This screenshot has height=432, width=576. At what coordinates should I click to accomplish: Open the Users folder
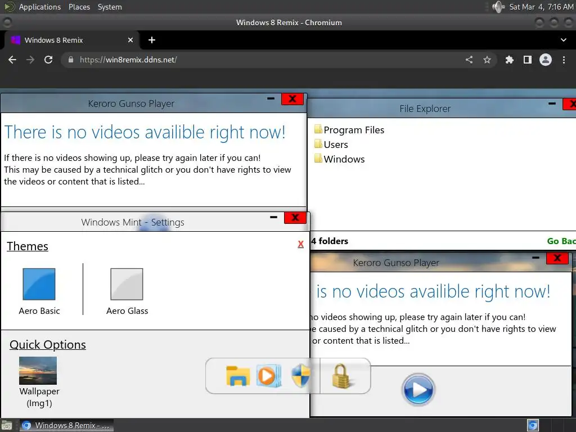(331, 145)
